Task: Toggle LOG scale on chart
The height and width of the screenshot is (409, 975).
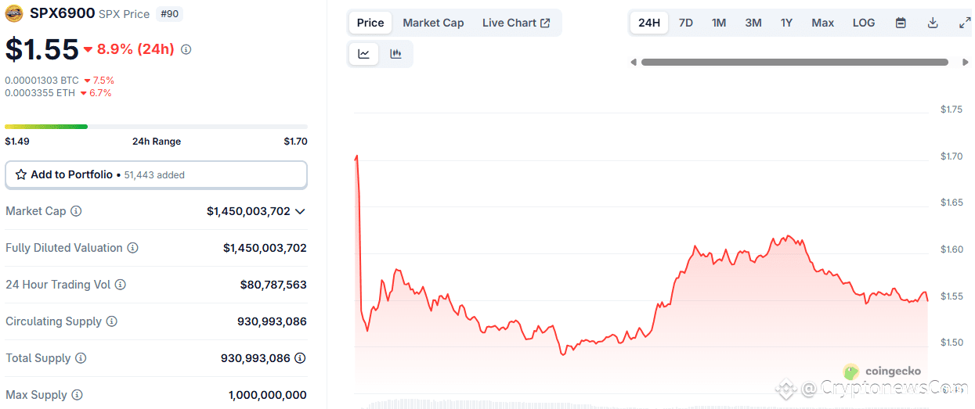Action: (864, 23)
